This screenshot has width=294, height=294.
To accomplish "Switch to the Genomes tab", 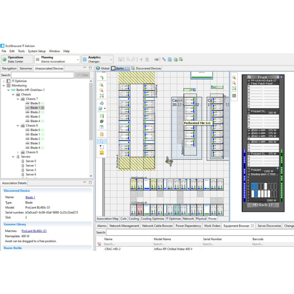I will 26,69.
